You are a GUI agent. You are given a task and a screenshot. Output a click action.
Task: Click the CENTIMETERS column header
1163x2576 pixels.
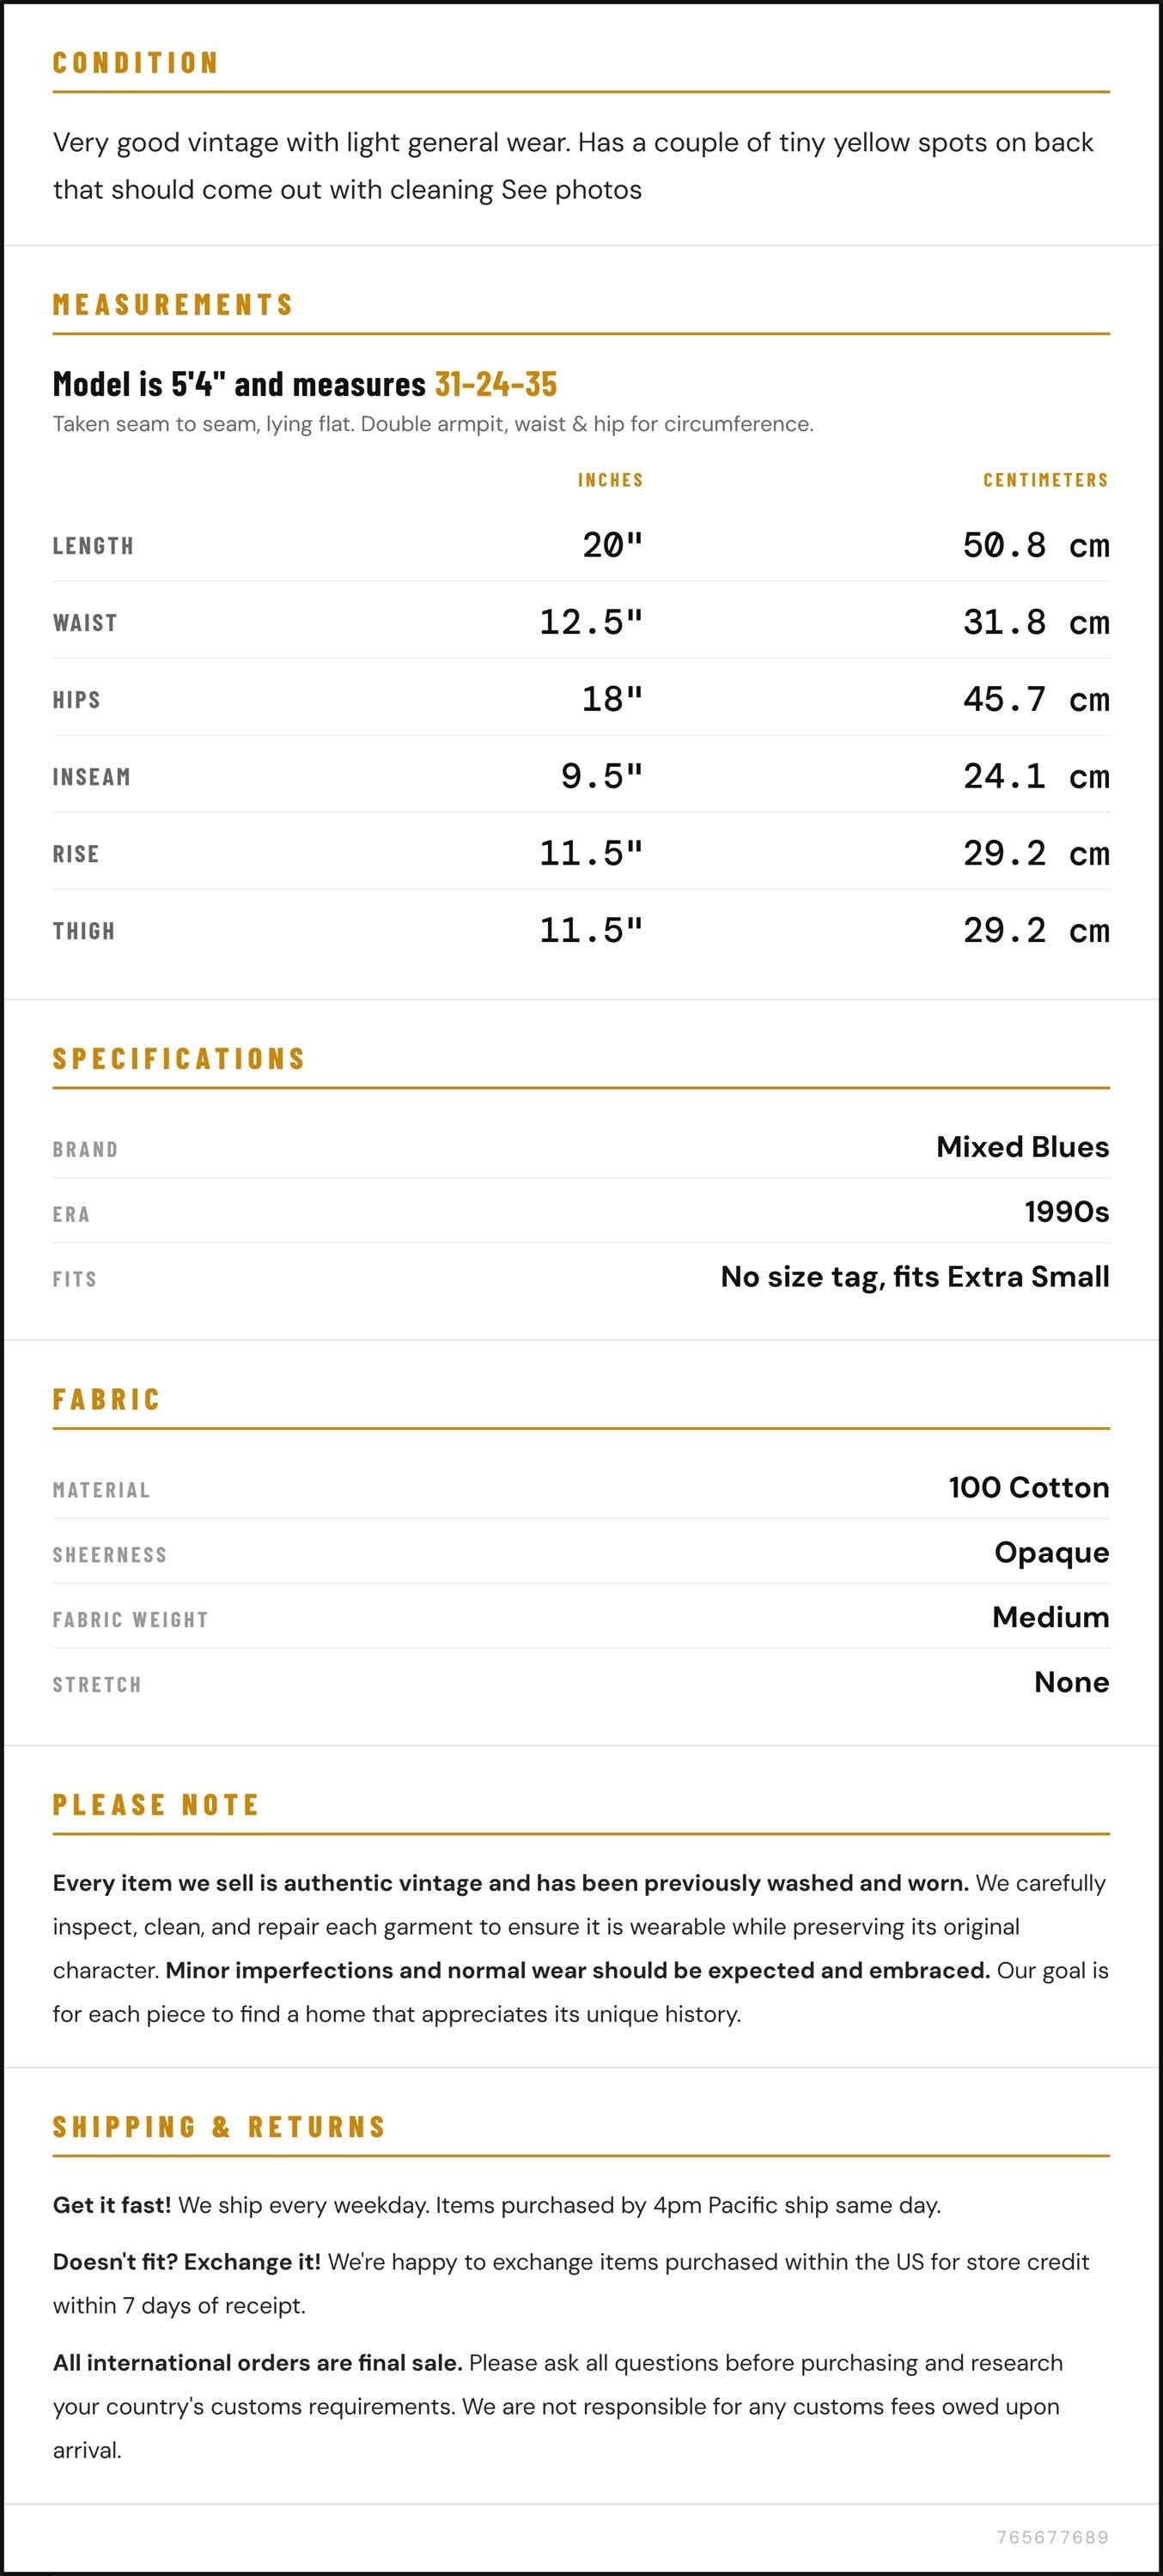pos(1046,480)
